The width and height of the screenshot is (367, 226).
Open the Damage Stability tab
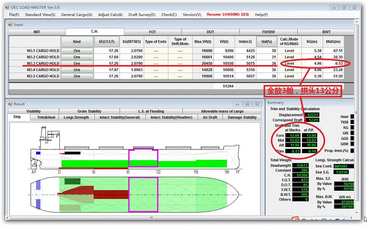click(x=242, y=117)
